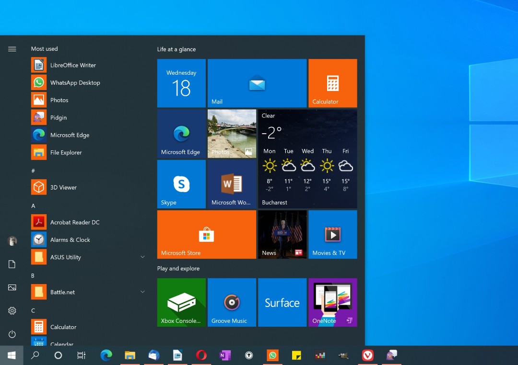
Task: Open the OneNote tile
Action: [x=333, y=302]
